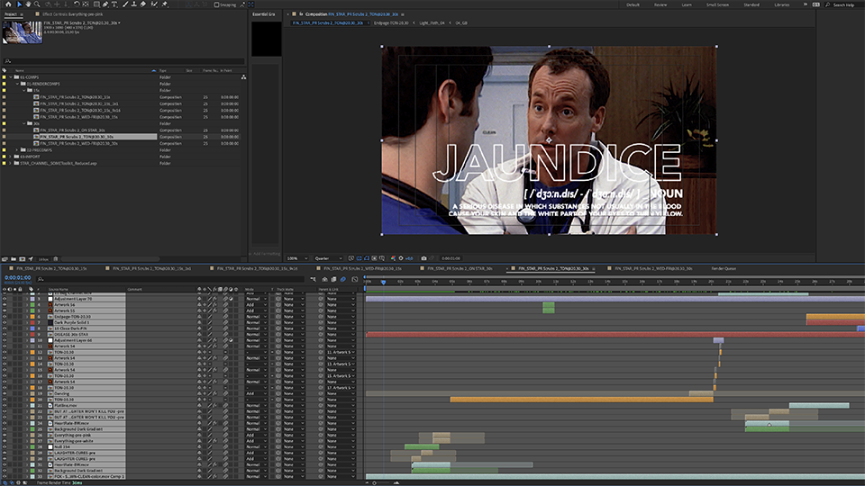Open blending mode dropdown for Artwork 56
Viewport: 865px width, 486px height.
257,305
